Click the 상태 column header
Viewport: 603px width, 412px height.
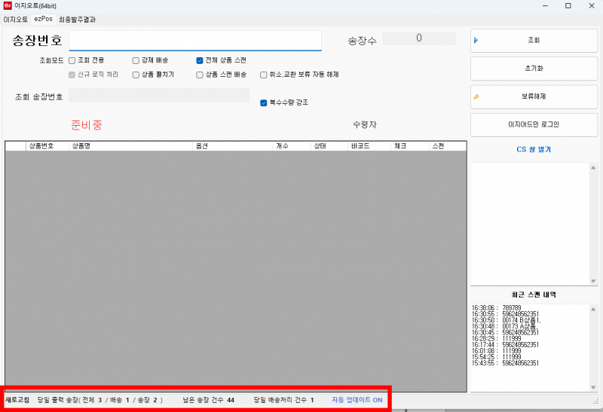coord(329,146)
